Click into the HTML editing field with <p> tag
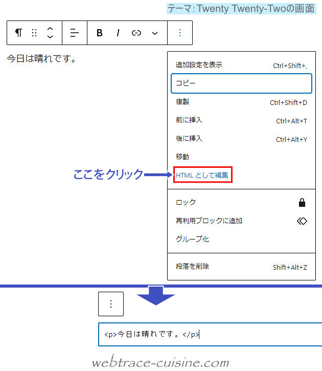Viewport: 322px width, 371px height. click(x=210, y=334)
